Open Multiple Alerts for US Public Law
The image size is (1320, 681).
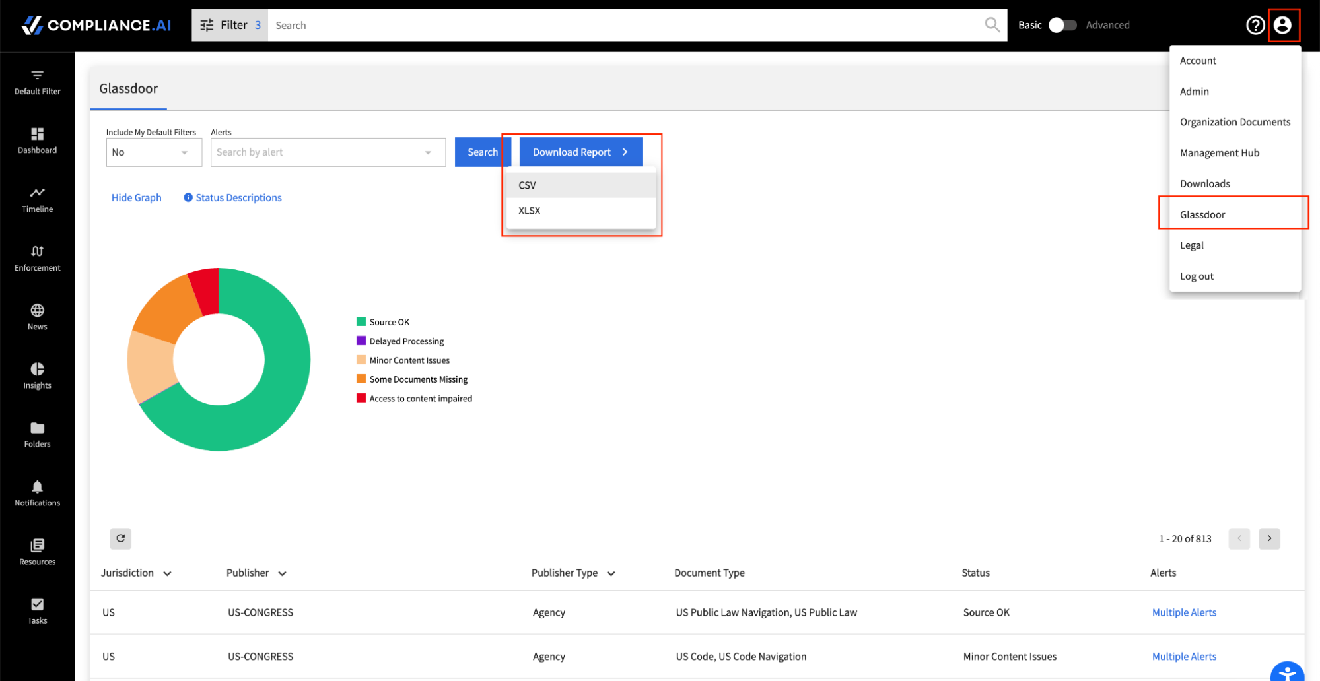[x=1183, y=612]
